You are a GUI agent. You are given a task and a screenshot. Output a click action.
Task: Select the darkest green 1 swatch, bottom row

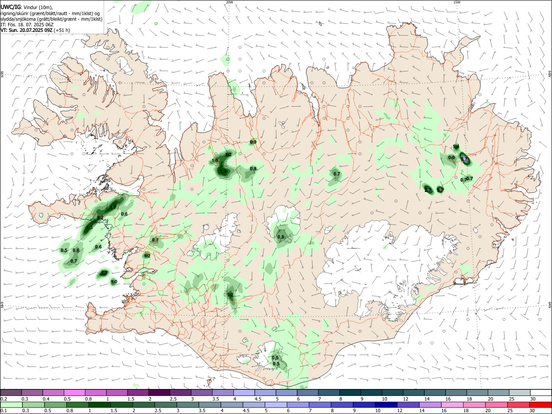tap(99, 405)
